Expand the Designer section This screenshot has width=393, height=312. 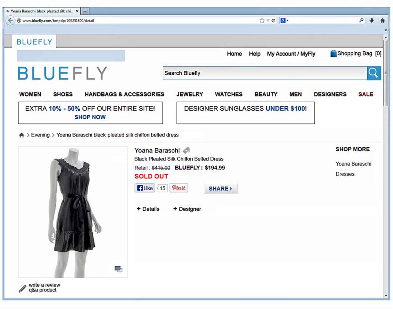[x=187, y=209]
